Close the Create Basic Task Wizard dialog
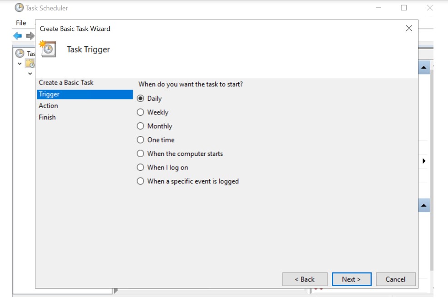448x298 pixels. [x=409, y=28]
